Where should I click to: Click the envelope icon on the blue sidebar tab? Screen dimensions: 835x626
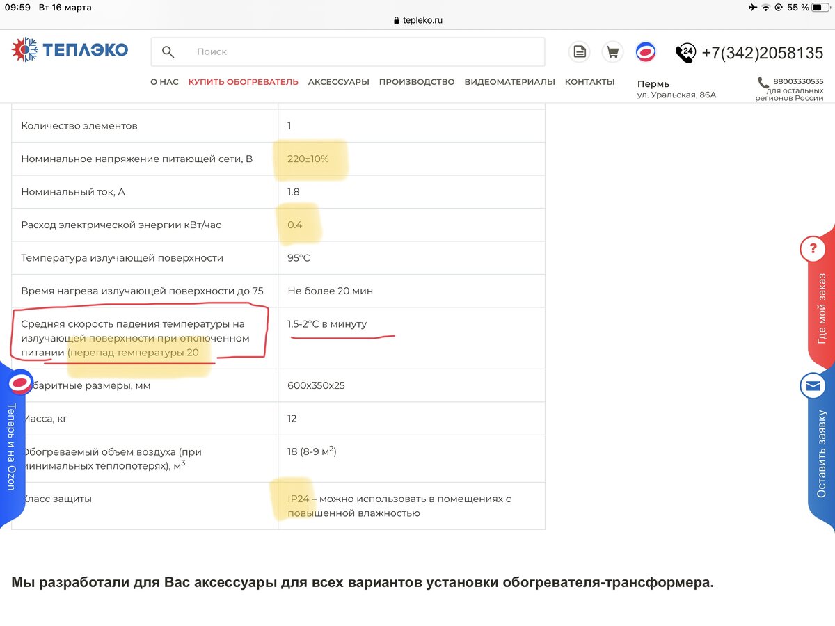pos(813,386)
